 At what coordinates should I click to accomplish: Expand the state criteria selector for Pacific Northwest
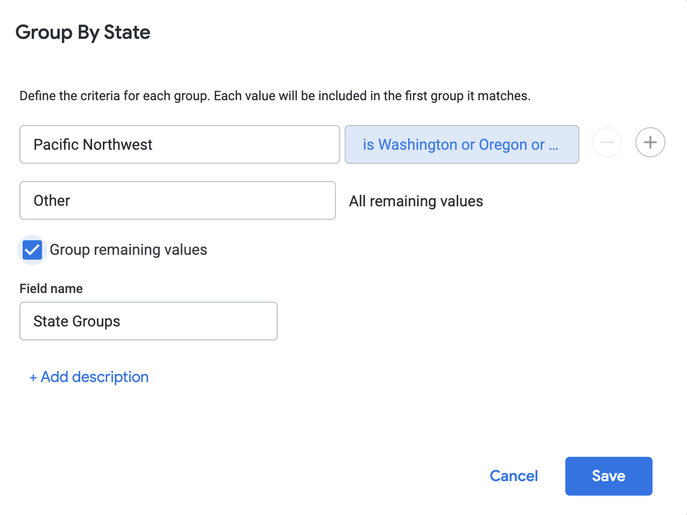point(461,144)
